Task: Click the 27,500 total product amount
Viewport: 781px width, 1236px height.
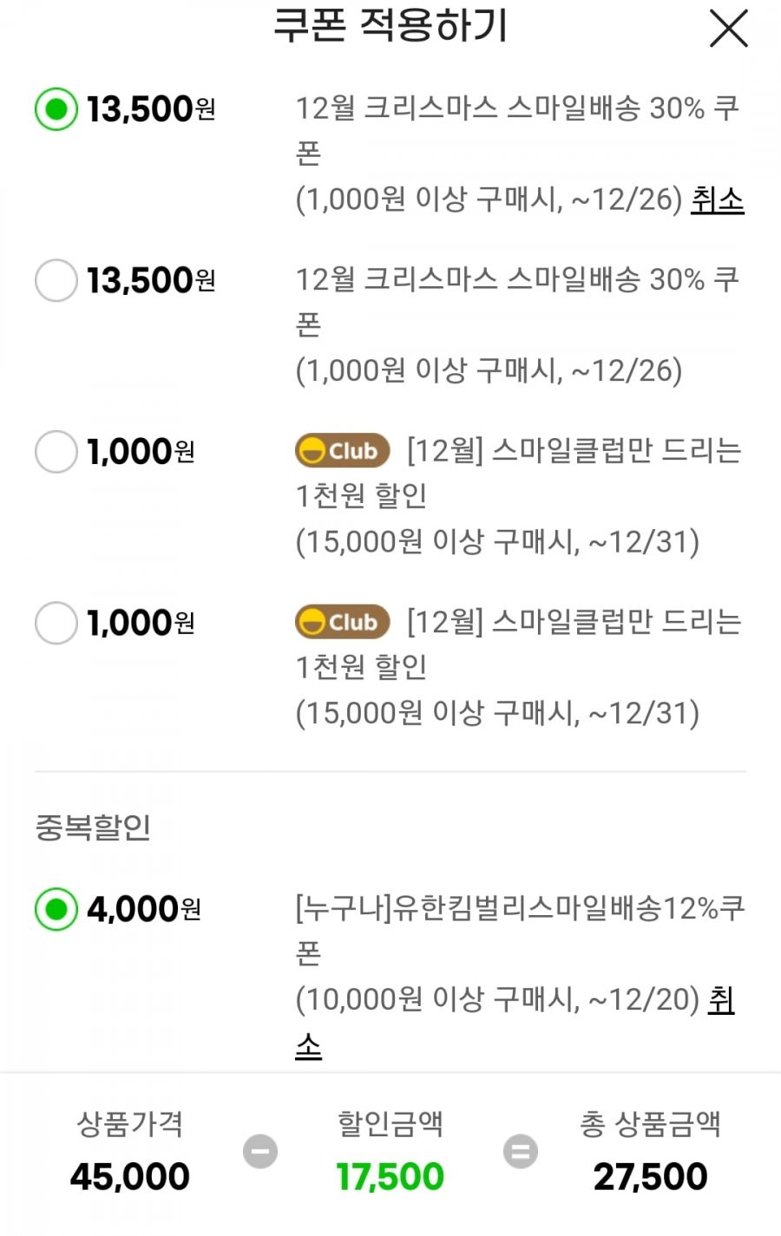Action: [651, 1177]
